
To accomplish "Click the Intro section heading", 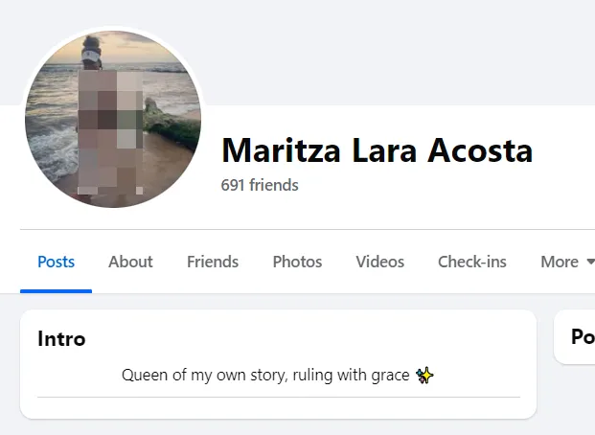I will coord(61,338).
